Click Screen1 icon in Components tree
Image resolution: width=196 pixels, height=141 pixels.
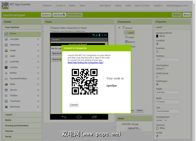pos(123,27)
